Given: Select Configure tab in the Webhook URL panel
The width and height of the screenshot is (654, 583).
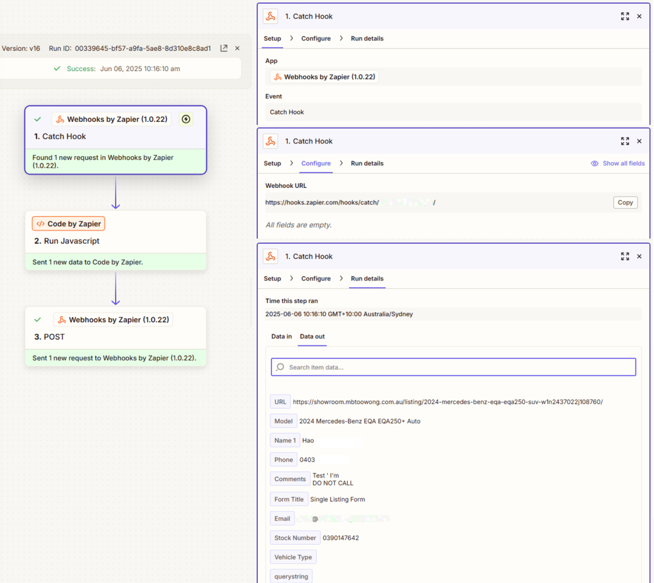Looking at the screenshot, I should 316,164.
